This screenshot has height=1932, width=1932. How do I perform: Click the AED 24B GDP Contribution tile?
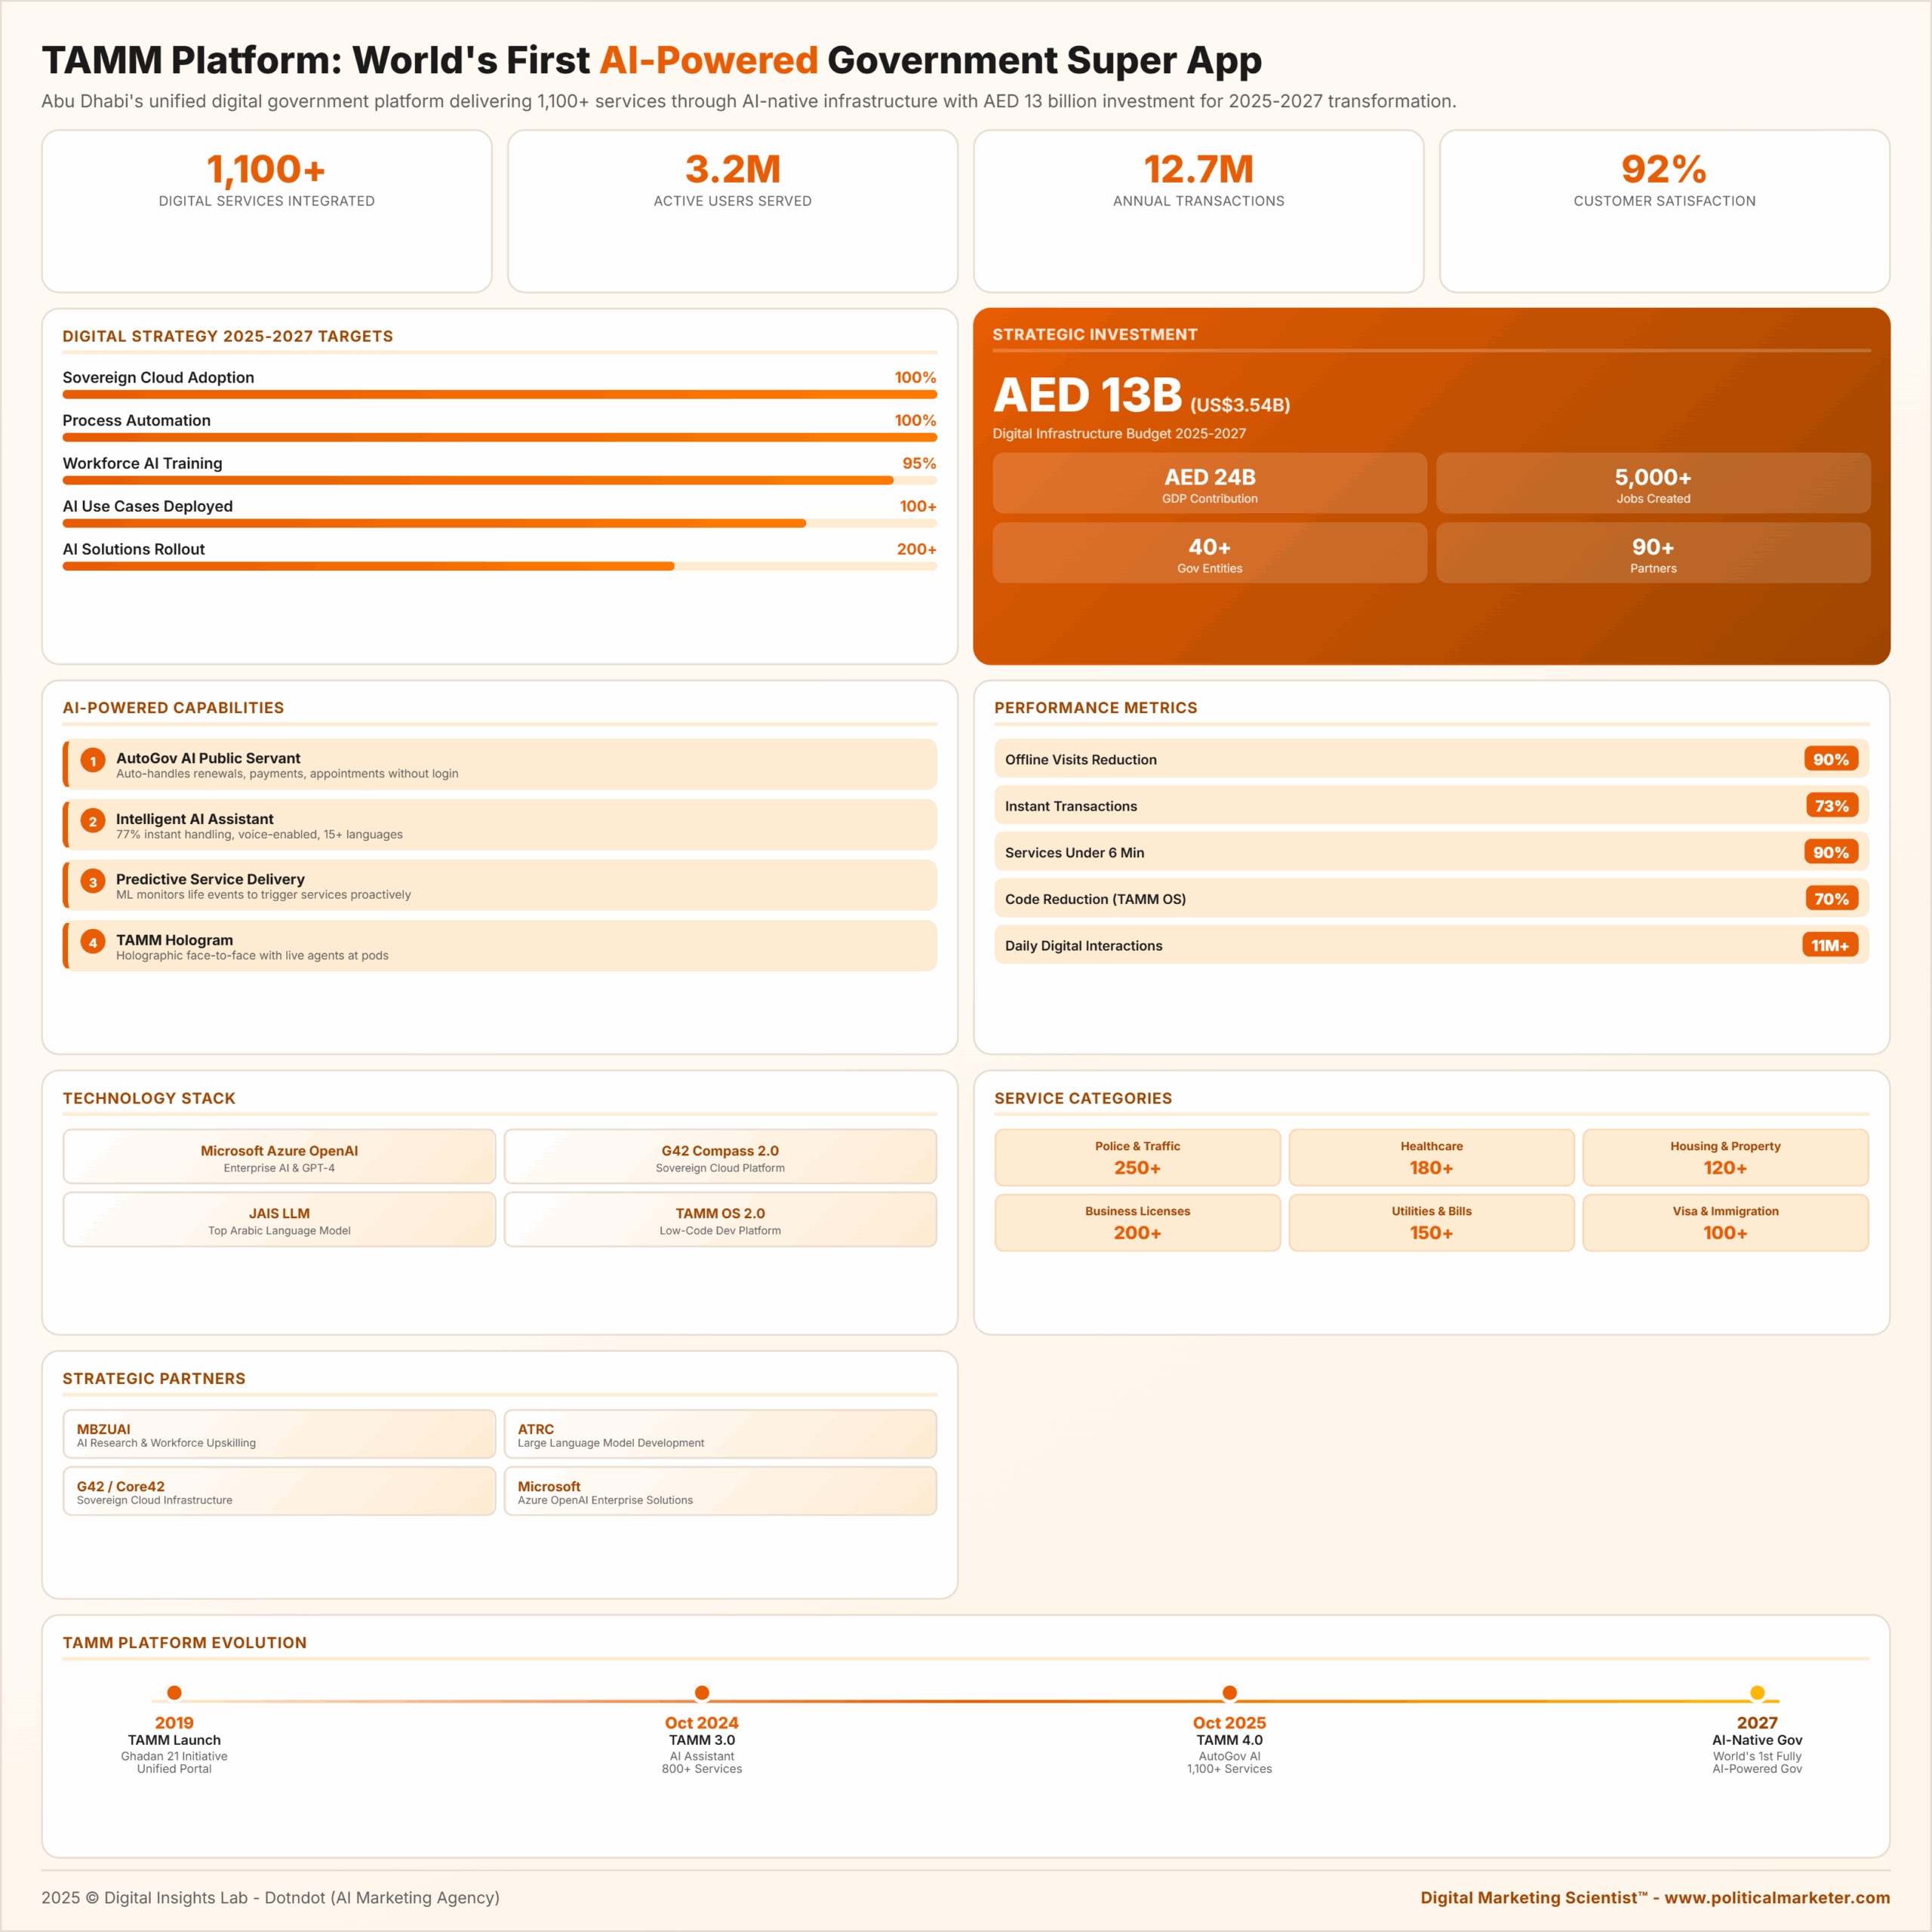(1209, 484)
